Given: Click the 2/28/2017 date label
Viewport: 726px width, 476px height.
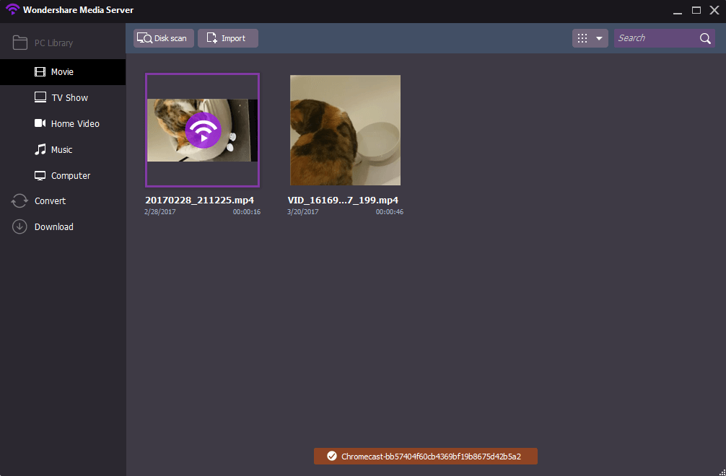Looking at the screenshot, I should [160, 212].
